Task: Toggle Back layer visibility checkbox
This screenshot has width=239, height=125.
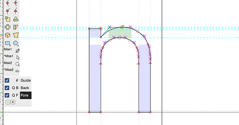Action: 7,88
